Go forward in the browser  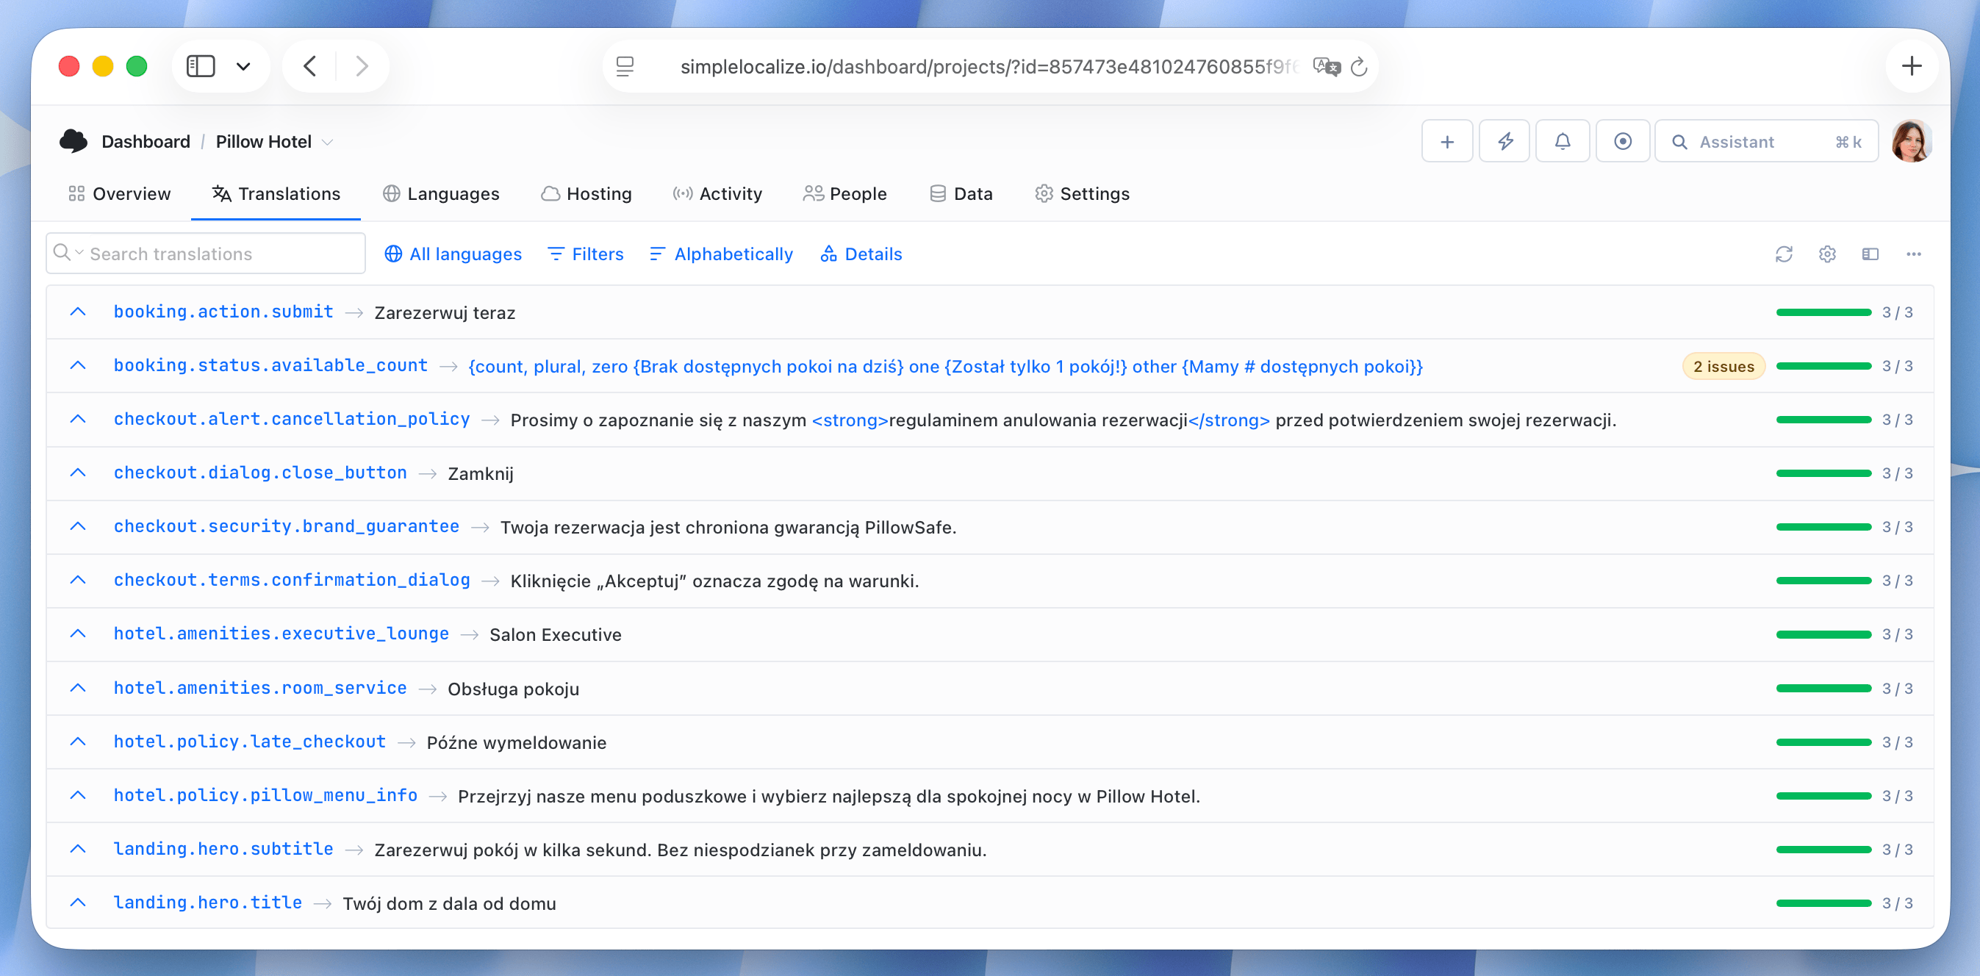click(x=362, y=66)
